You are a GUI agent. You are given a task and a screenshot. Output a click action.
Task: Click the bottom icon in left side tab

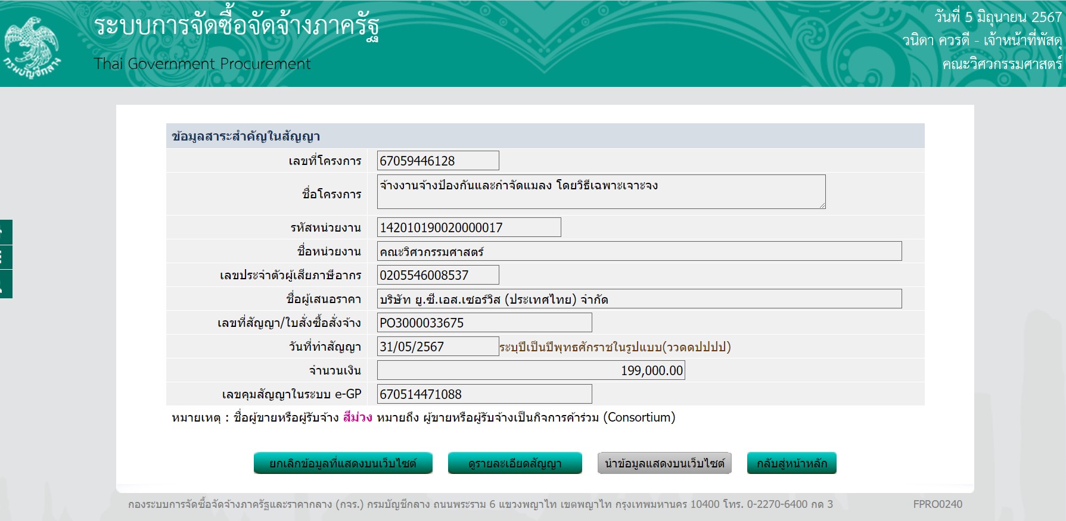pos(5,285)
